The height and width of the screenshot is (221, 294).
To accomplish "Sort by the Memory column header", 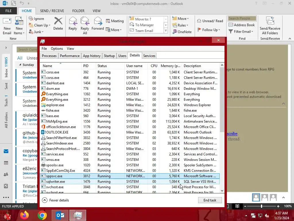I will click(x=170, y=66).
